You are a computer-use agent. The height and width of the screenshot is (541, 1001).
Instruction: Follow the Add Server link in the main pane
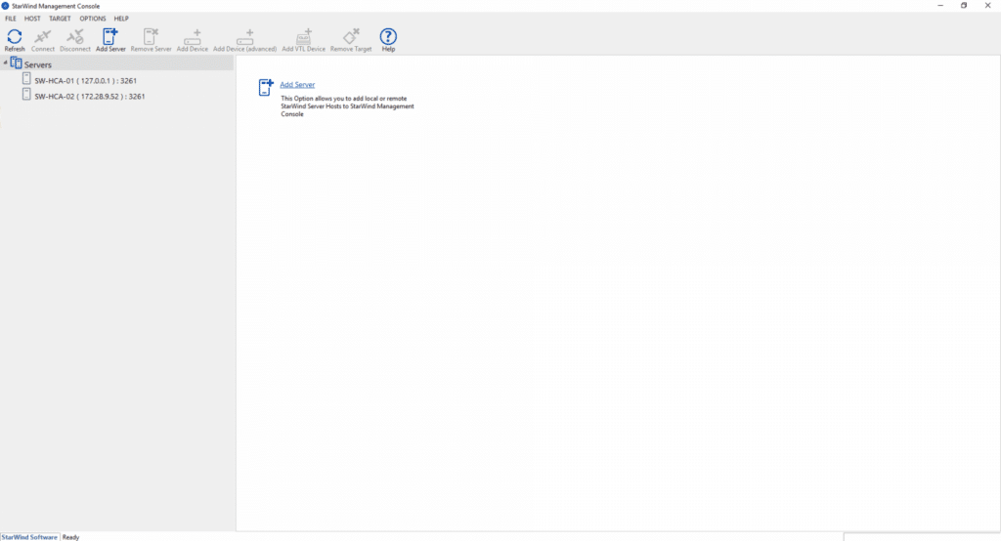[297, 84]
